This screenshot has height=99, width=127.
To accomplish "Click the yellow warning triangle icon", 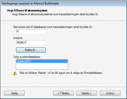I will pos(15,73).
